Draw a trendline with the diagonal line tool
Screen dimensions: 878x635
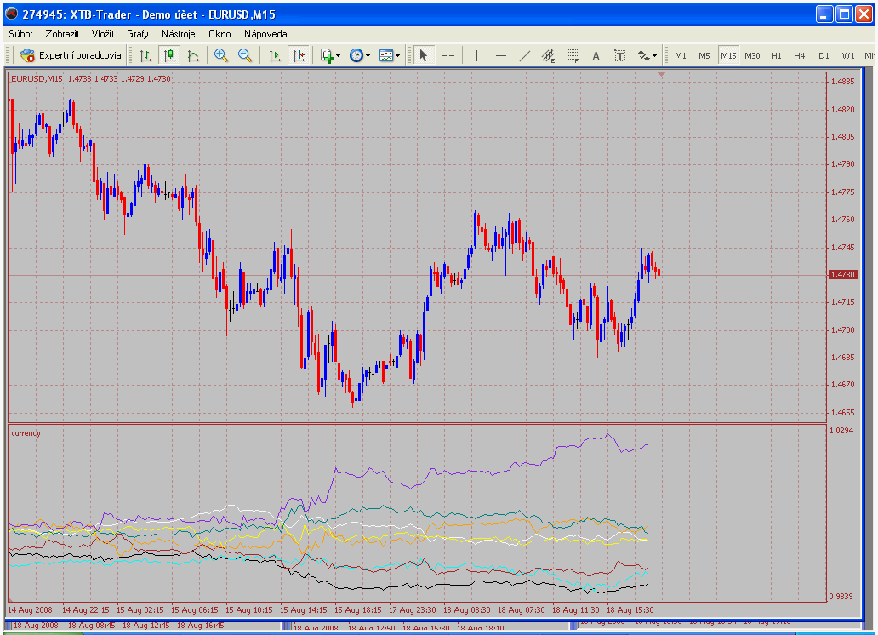pos(525,55)
